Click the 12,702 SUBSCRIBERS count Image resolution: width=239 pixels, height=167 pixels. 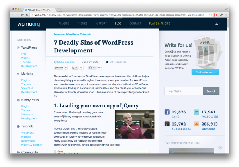pyautogui.click(x=181, y=126)
